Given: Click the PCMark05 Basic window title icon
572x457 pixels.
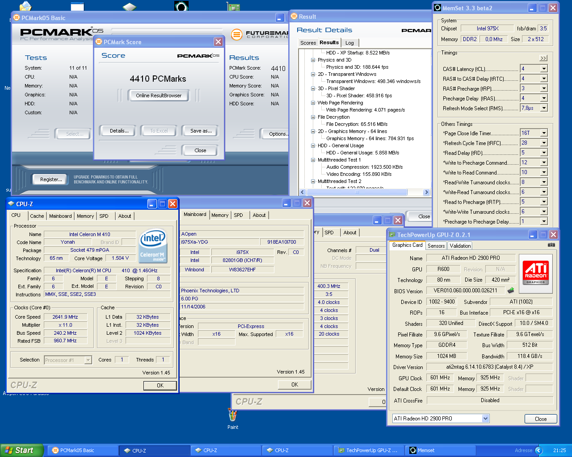Looking at the screenshot, I should [17, 18].
